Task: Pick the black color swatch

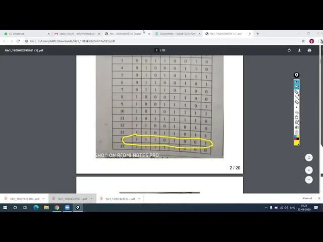Action: (298, 139)
